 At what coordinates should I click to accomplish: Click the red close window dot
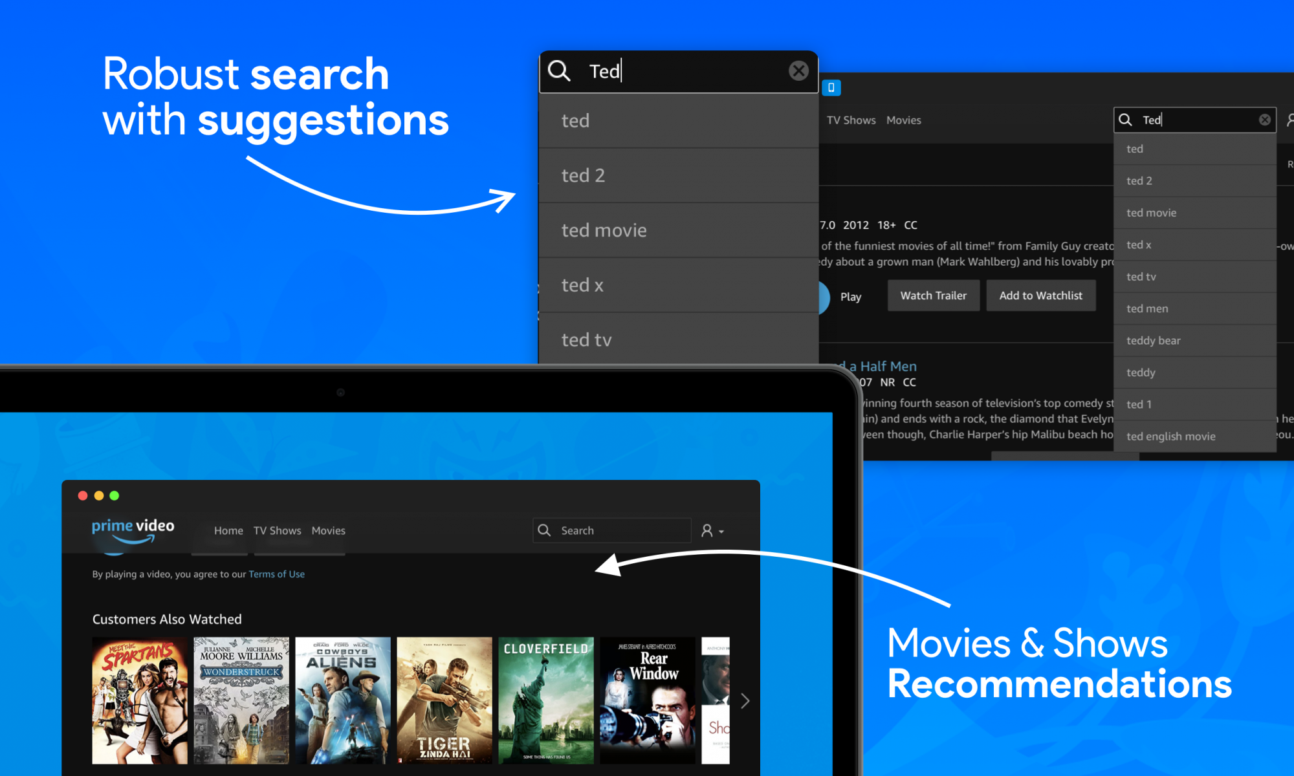[x=83, y=495]
